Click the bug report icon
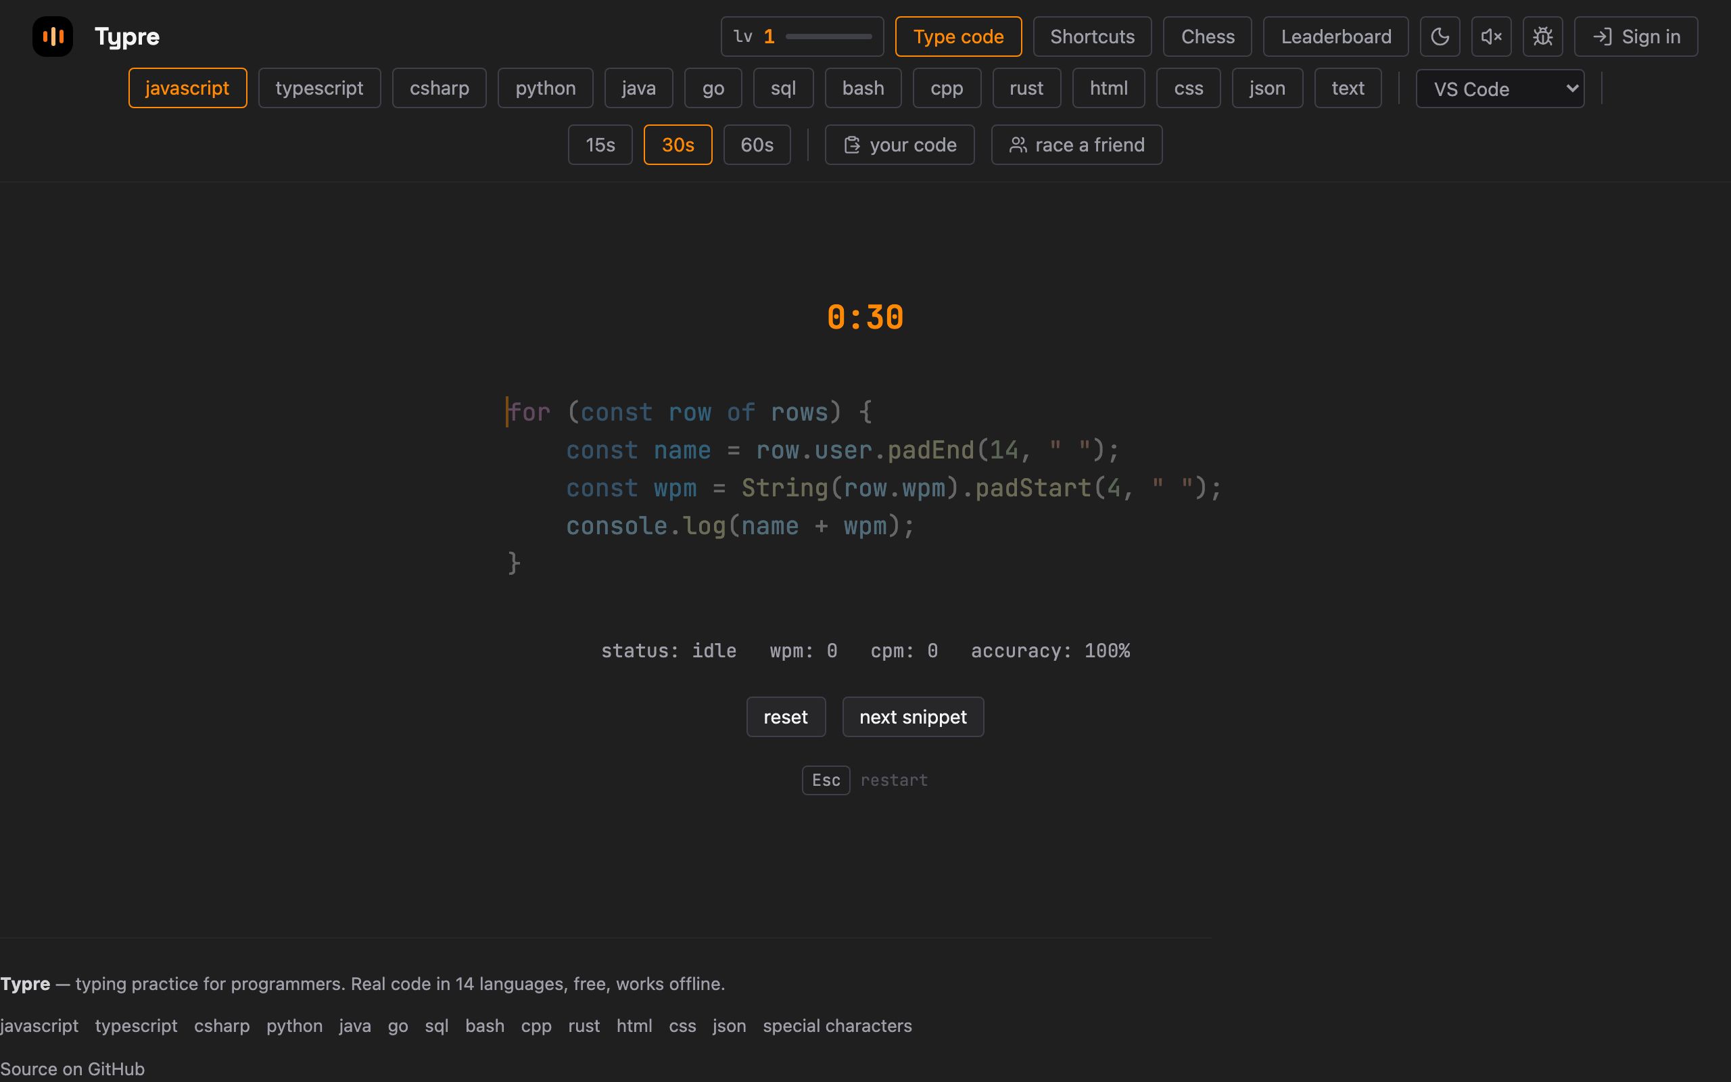This screenshot has height=1082, width=1731. pyautogui.click(x=1543, y=37)
